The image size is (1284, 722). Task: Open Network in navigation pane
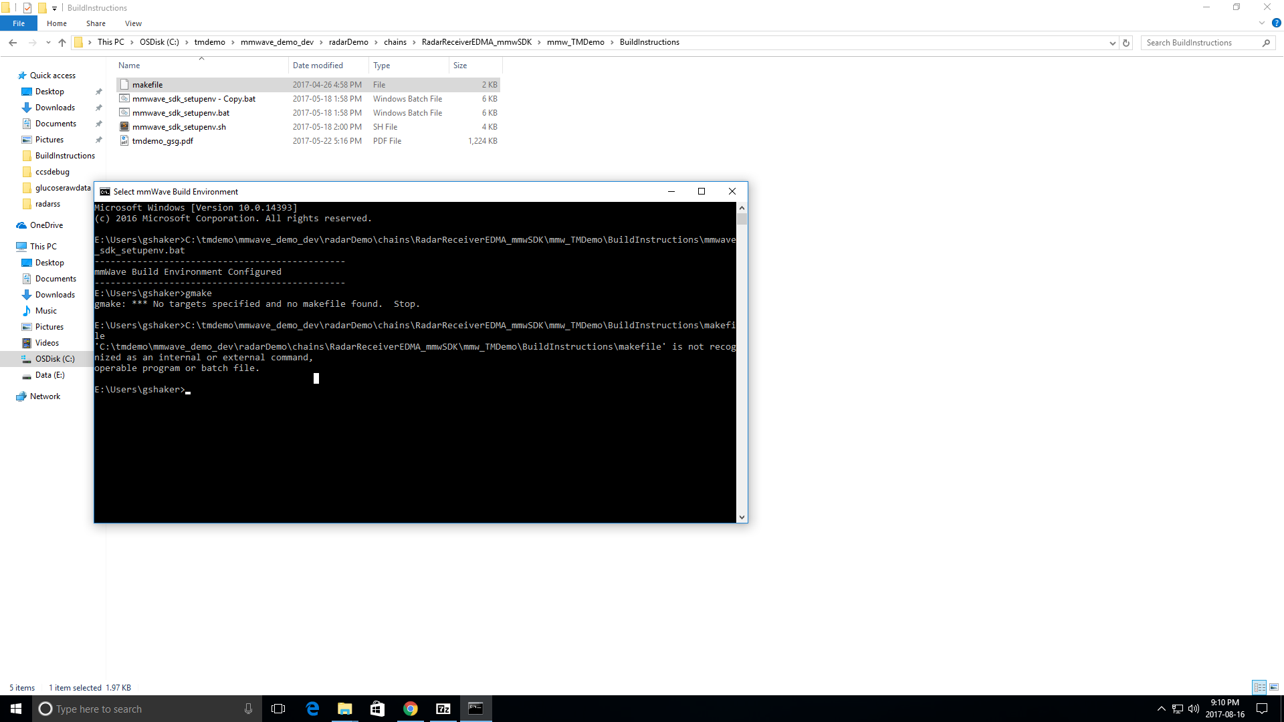coord(45,396)
